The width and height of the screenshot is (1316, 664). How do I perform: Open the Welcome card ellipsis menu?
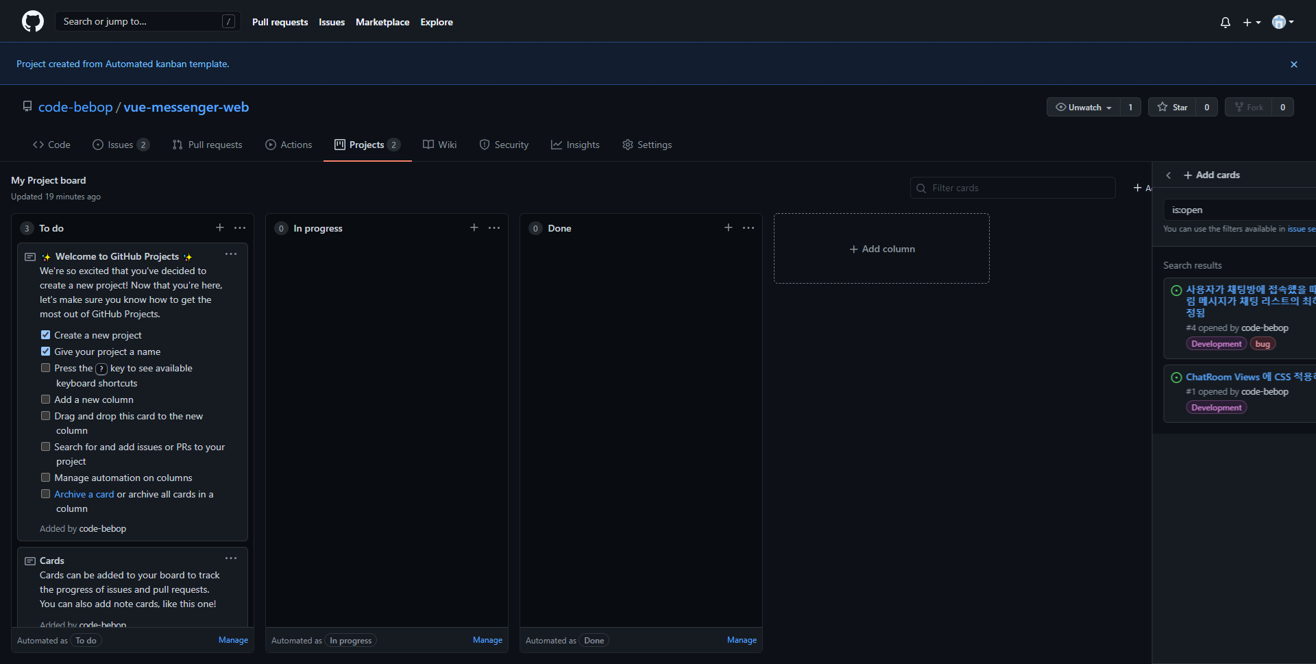[x=230, y=254]
